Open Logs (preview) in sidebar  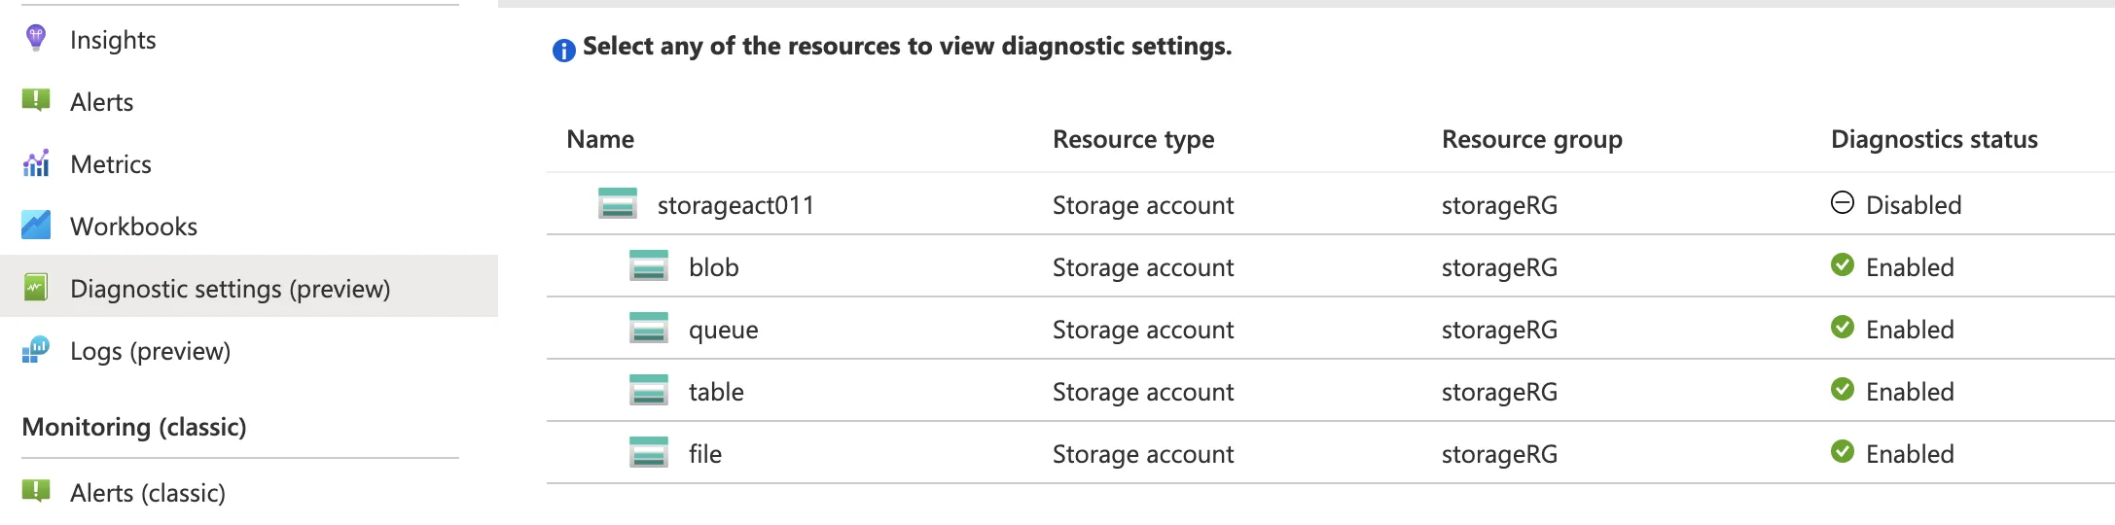point(150,351)
